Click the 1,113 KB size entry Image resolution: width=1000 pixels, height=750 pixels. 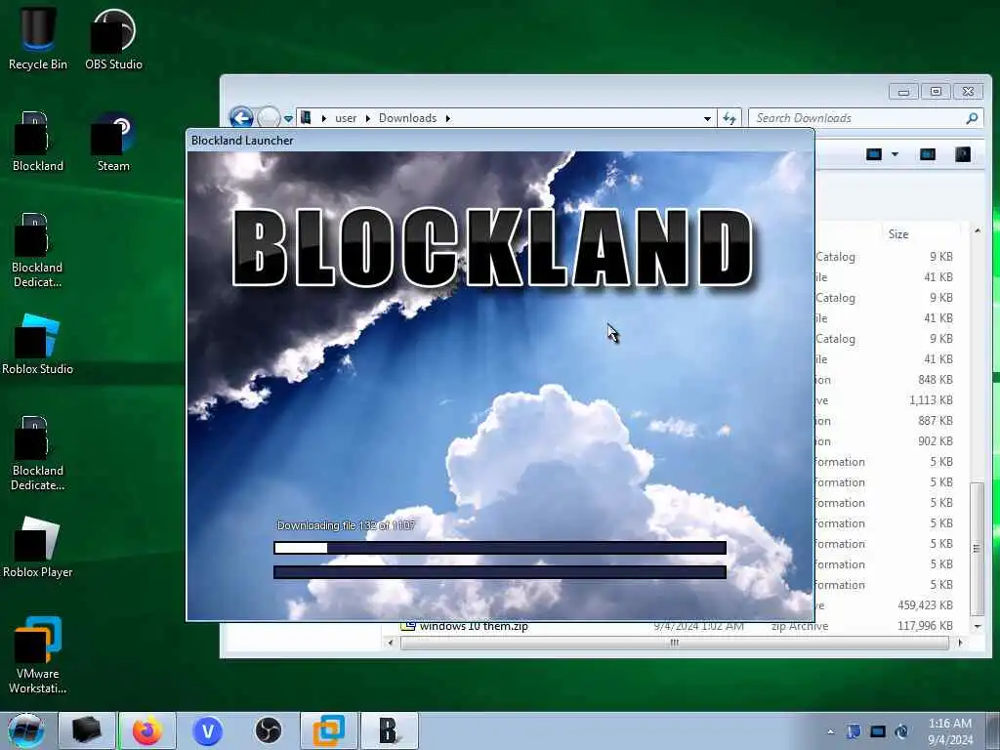(x=931, y=399)
